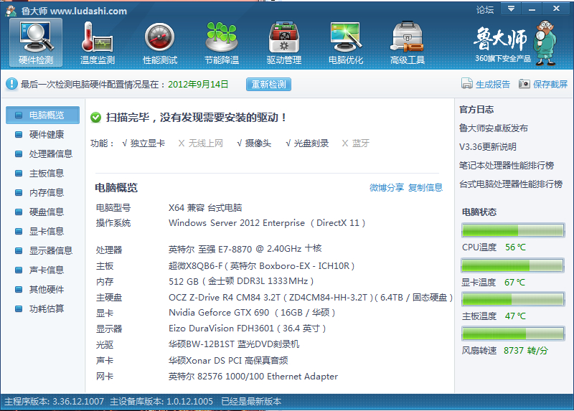This screenshot has width=574, height=411.
Task: Click the 光盘刻录 feature indicator
Action: coord(307,143)
